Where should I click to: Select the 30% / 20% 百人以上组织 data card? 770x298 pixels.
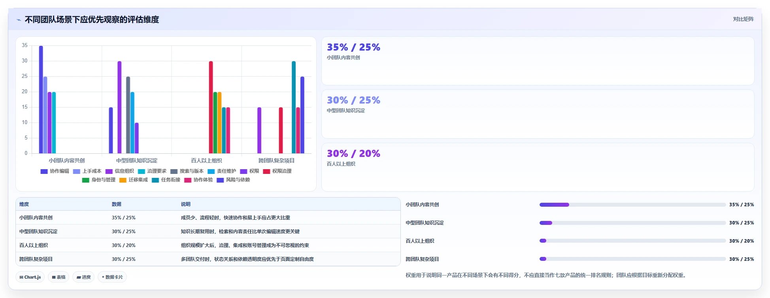538,167
